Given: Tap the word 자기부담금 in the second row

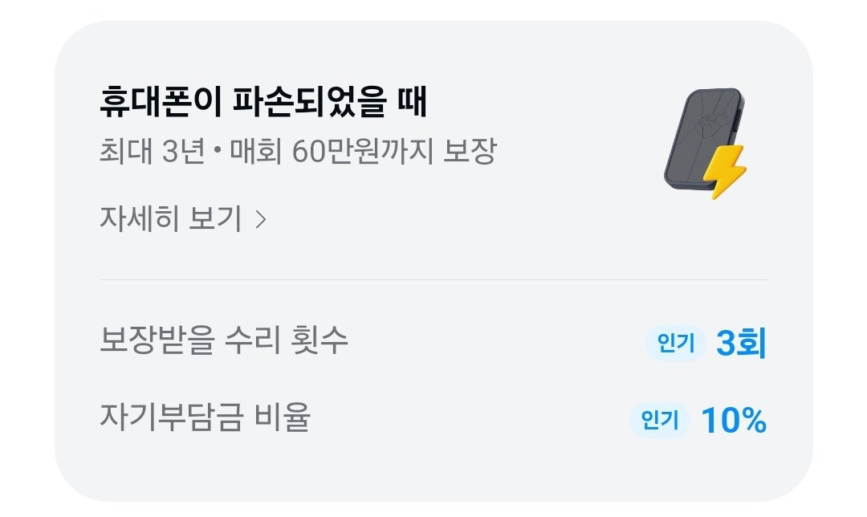Looking at the screenshot, I should point(170,417).
